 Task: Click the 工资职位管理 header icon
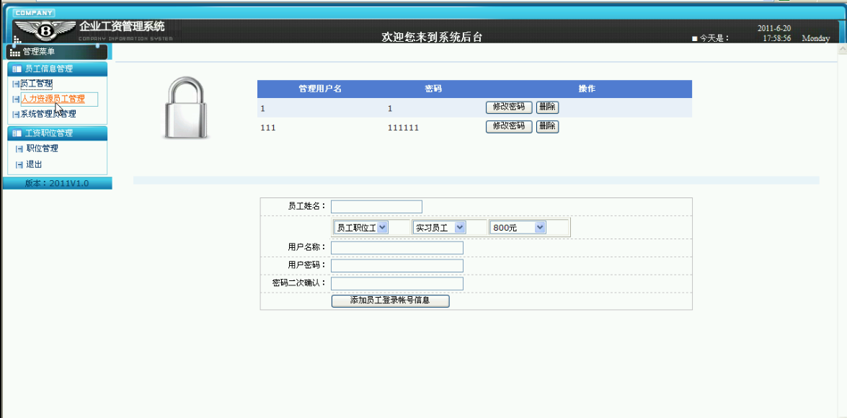(17, 133)
